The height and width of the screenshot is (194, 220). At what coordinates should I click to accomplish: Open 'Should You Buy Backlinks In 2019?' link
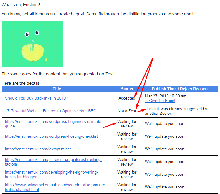click(x=36, y=98)
